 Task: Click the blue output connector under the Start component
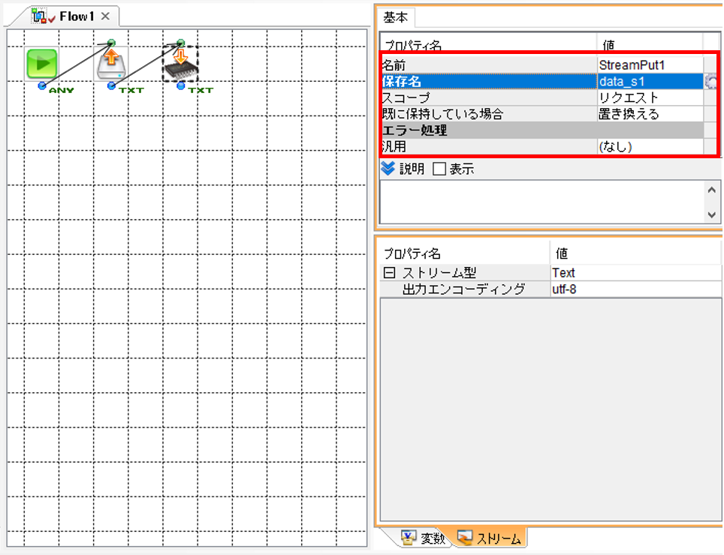42,85
